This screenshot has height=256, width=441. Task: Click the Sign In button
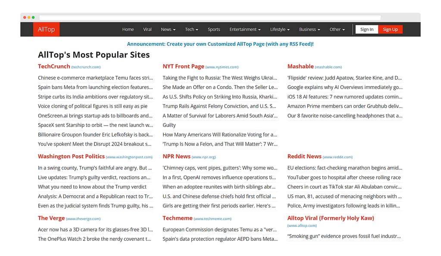coord(366,29)
